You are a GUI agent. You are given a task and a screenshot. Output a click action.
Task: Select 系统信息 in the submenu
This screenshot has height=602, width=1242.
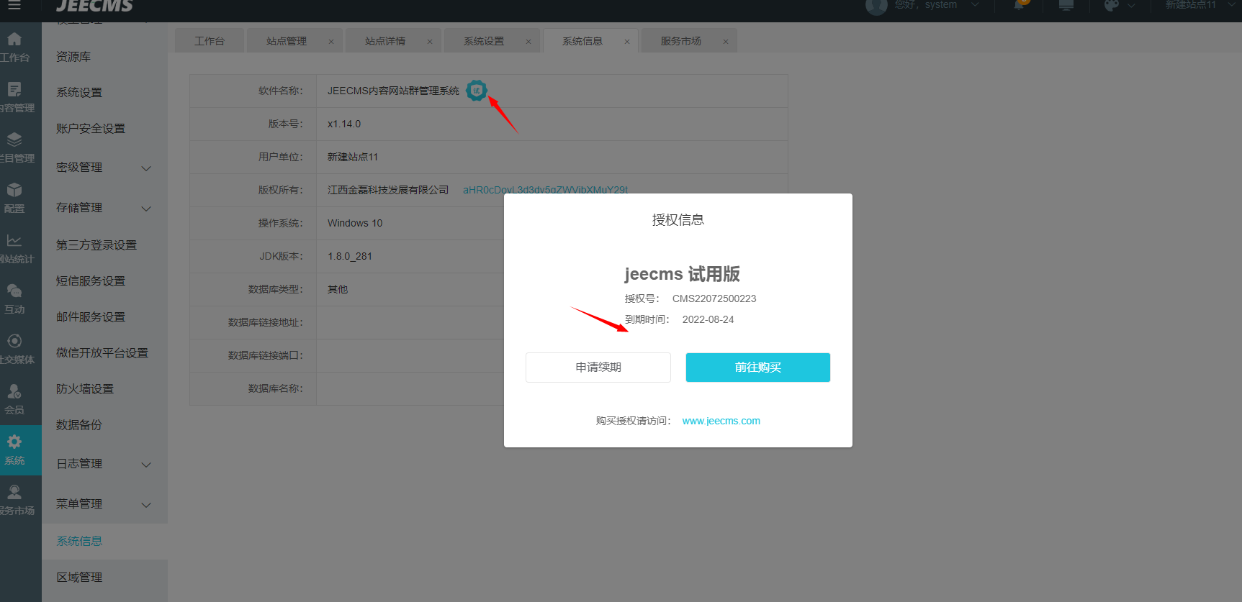[x=79, y=542]
